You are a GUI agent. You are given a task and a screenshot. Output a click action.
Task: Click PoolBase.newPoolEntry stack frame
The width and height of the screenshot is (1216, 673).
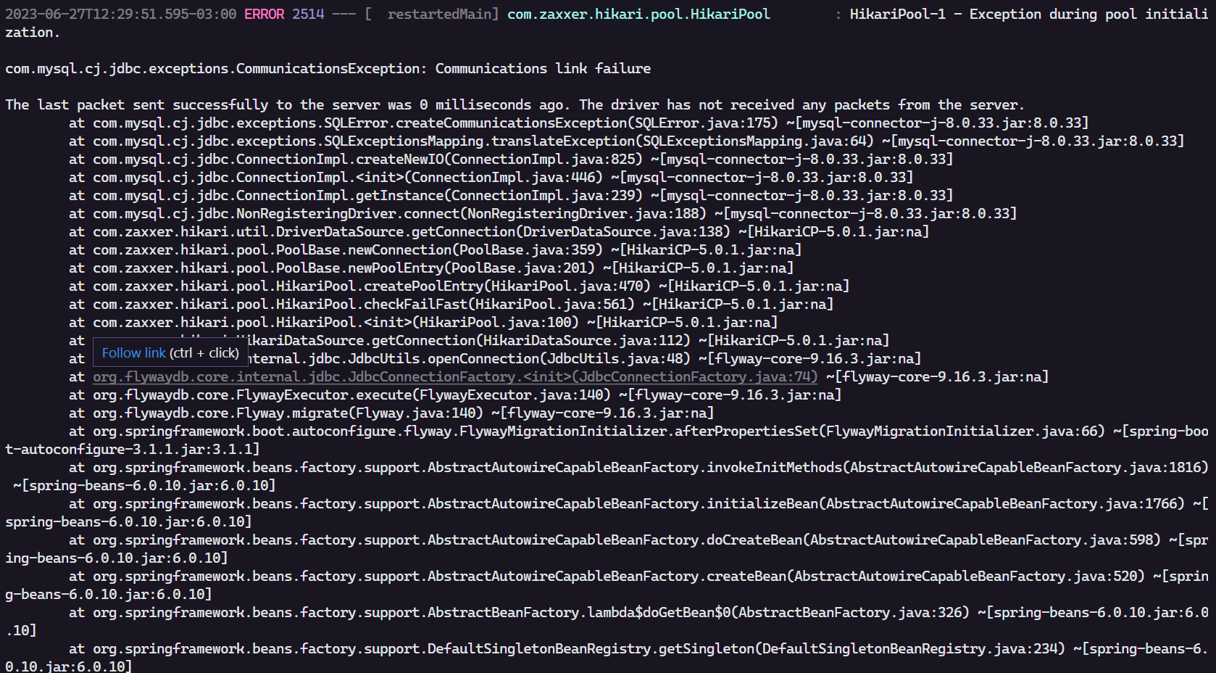[432, 268]
